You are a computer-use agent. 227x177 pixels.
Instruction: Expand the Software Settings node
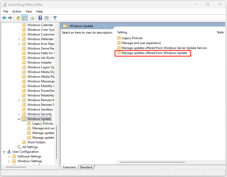coord(9,156)
